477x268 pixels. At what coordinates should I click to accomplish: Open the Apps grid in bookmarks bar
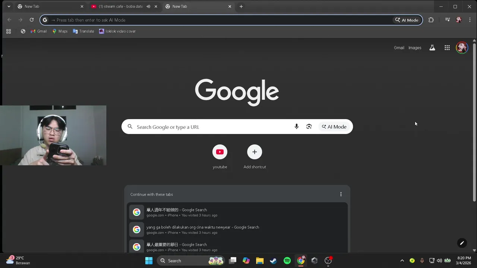pyautogui.click(x=9, y=31)
